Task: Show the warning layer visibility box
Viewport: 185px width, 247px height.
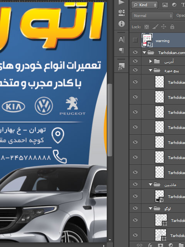Action: click(135, 40)
